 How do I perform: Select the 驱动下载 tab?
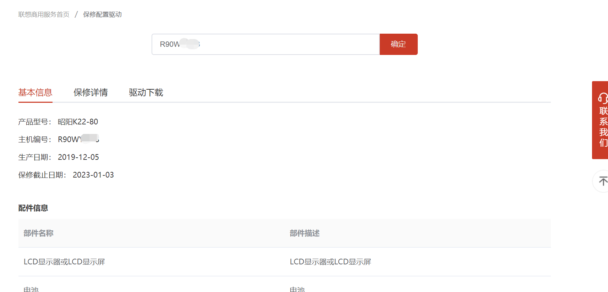pyautogui.click(x=146, y=92)
